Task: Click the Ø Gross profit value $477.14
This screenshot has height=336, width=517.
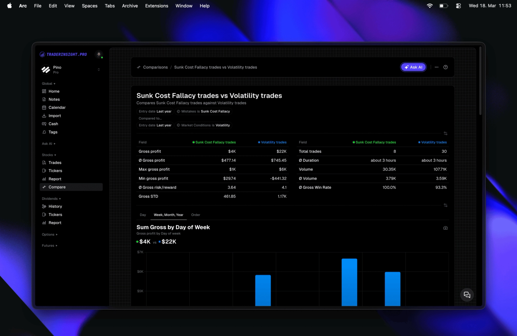Action: 229,160
